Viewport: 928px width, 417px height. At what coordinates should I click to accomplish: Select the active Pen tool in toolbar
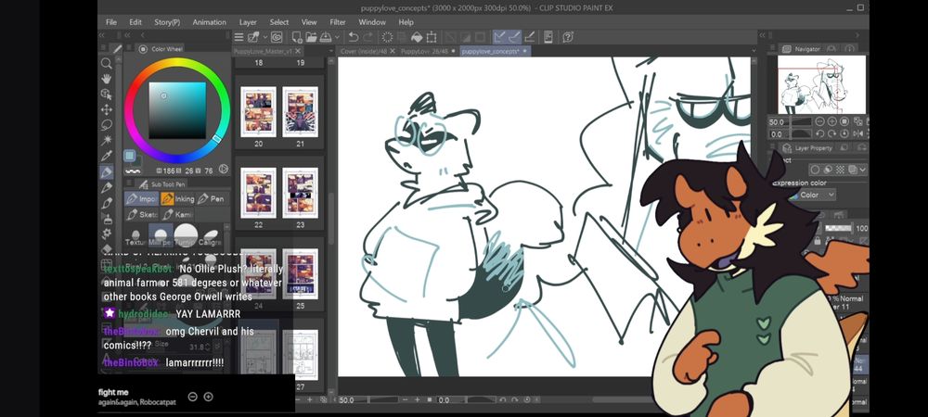point(107,172)
